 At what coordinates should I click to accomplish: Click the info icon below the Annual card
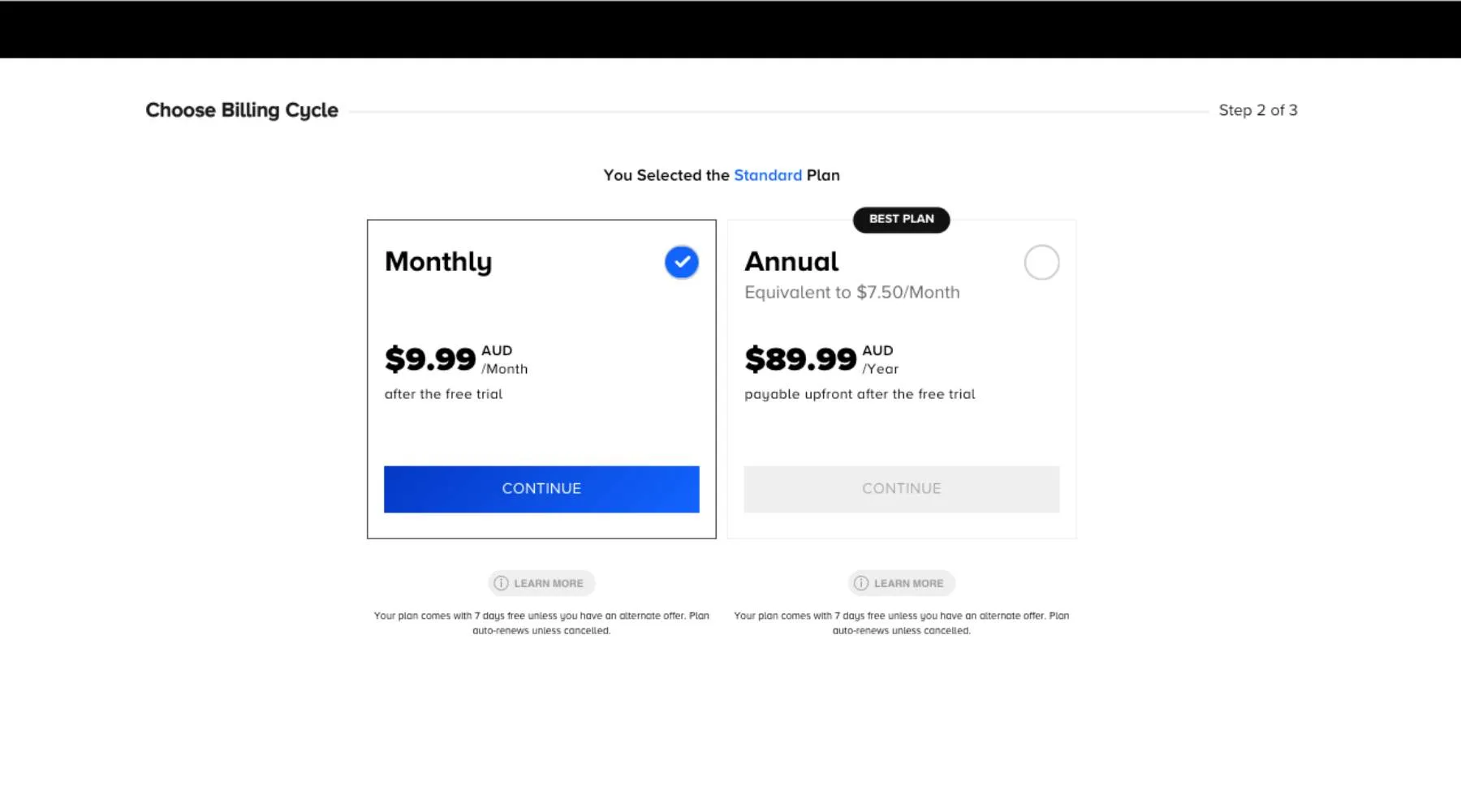coord(861,583)
